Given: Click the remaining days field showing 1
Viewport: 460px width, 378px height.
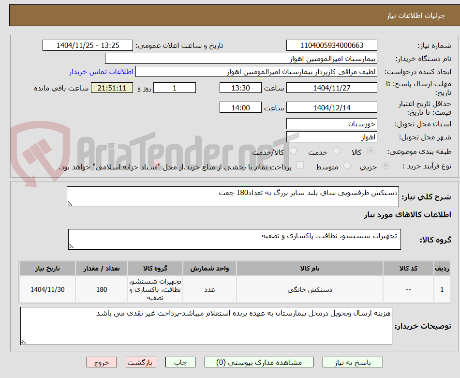Looking at the screenshot, I should [x=175, y=88].
